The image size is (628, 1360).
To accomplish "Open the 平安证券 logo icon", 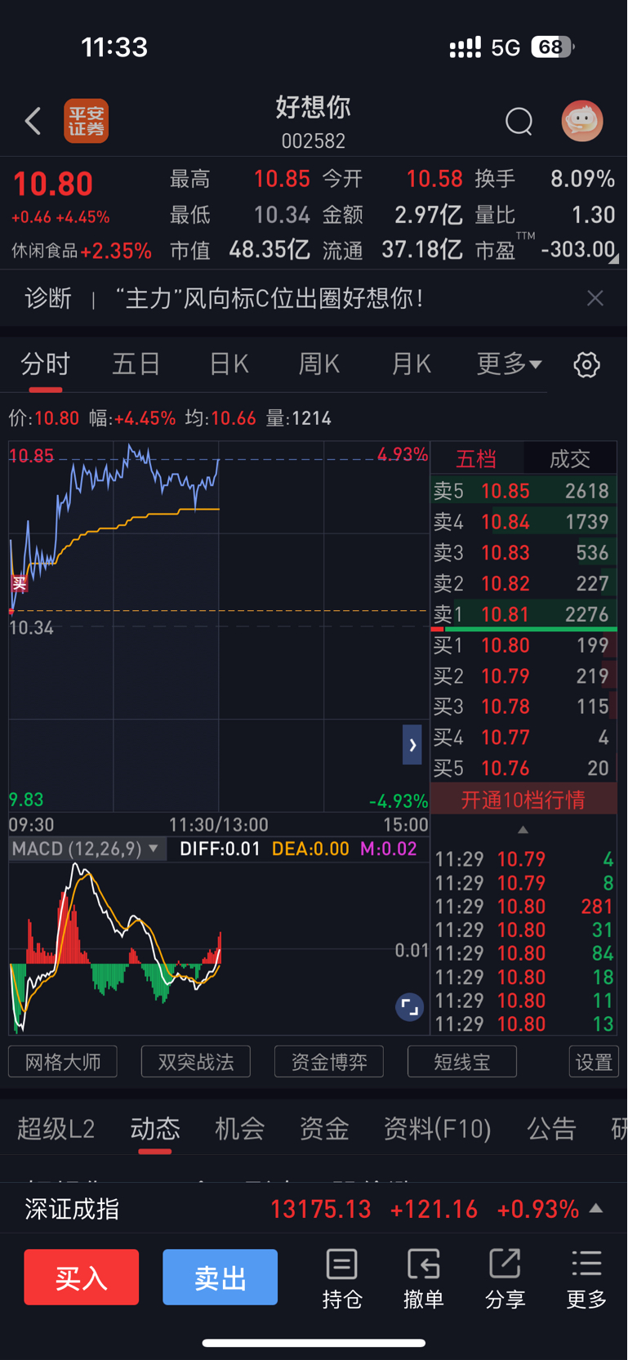I will [x=87, y=121].
